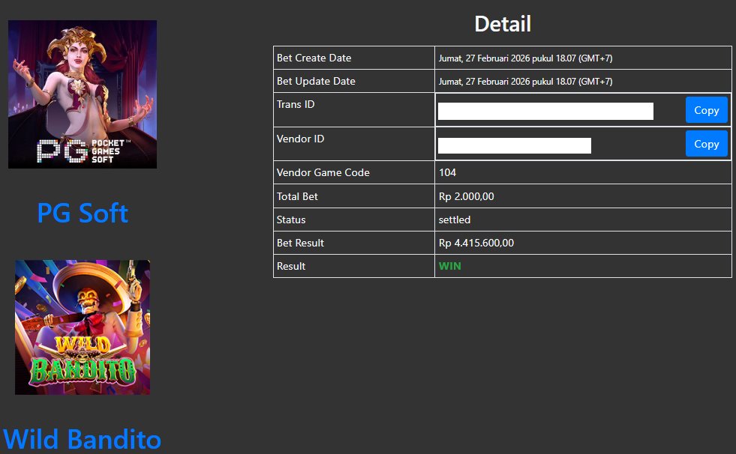The height and width of the screenshot is (454, 736).
Task: Click the 'settled' status value
Action: coord(455,220)
